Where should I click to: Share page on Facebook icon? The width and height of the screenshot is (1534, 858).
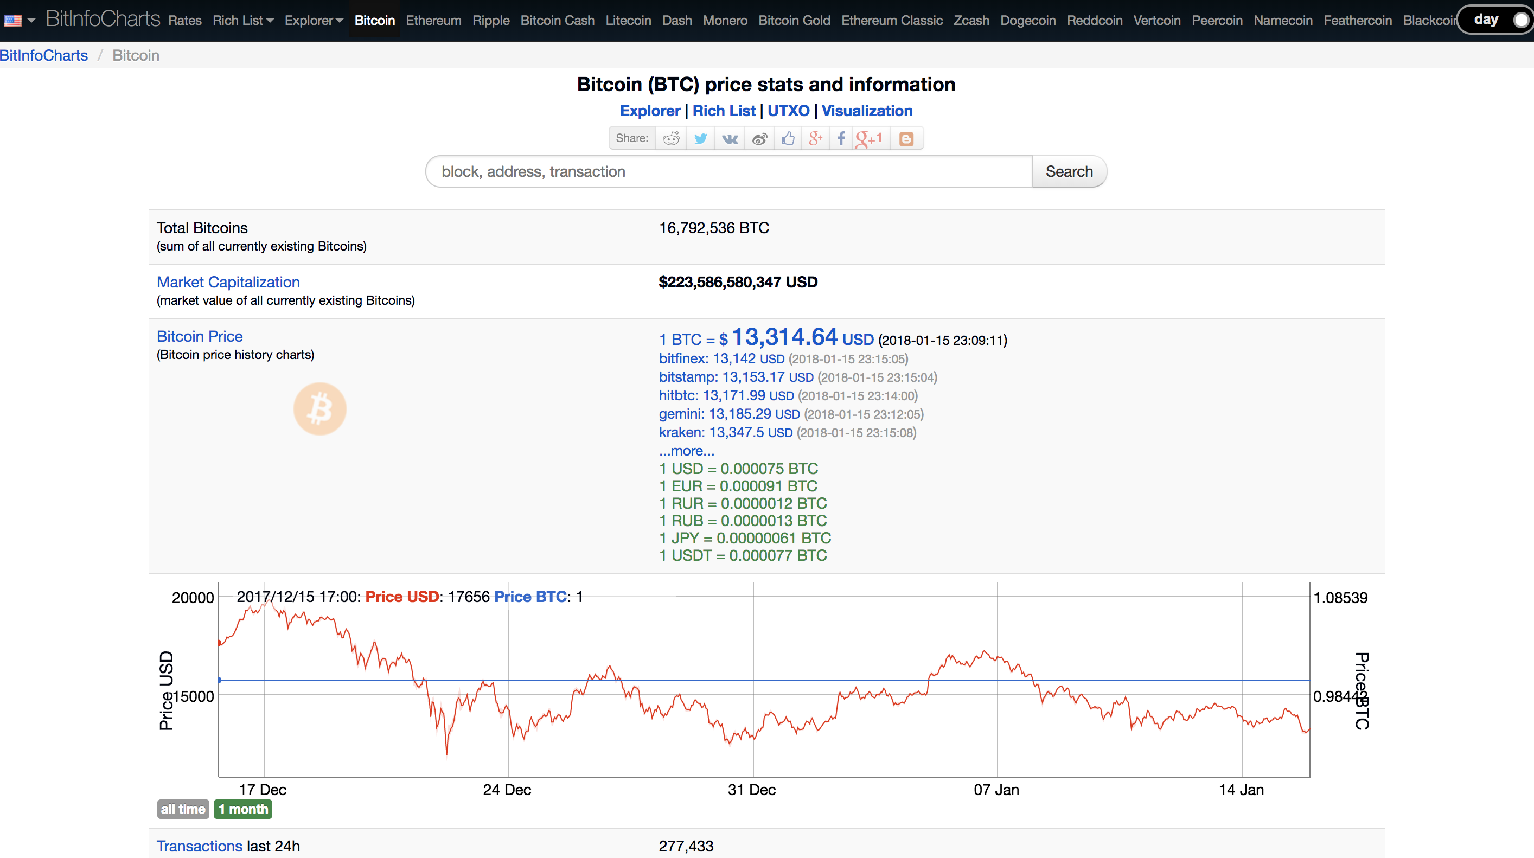[841, 138]
